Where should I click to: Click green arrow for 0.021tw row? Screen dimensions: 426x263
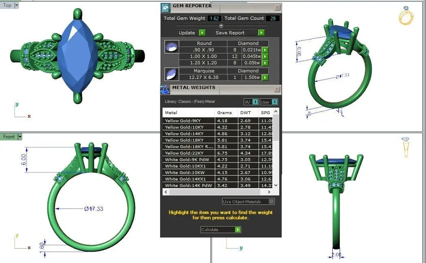[x=265, y=50]
